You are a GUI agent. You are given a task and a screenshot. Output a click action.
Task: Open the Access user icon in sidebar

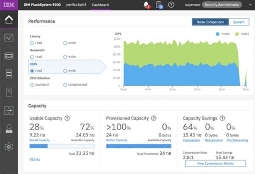[9, 129]
